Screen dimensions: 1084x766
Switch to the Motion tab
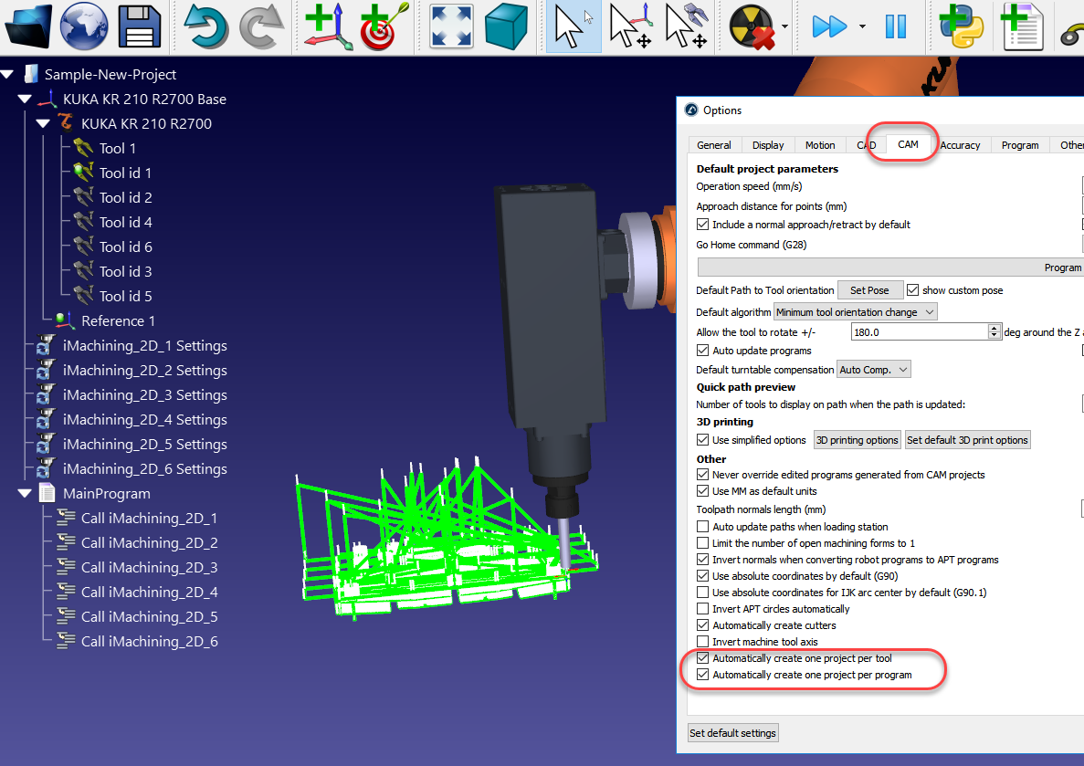coord(819,145)
